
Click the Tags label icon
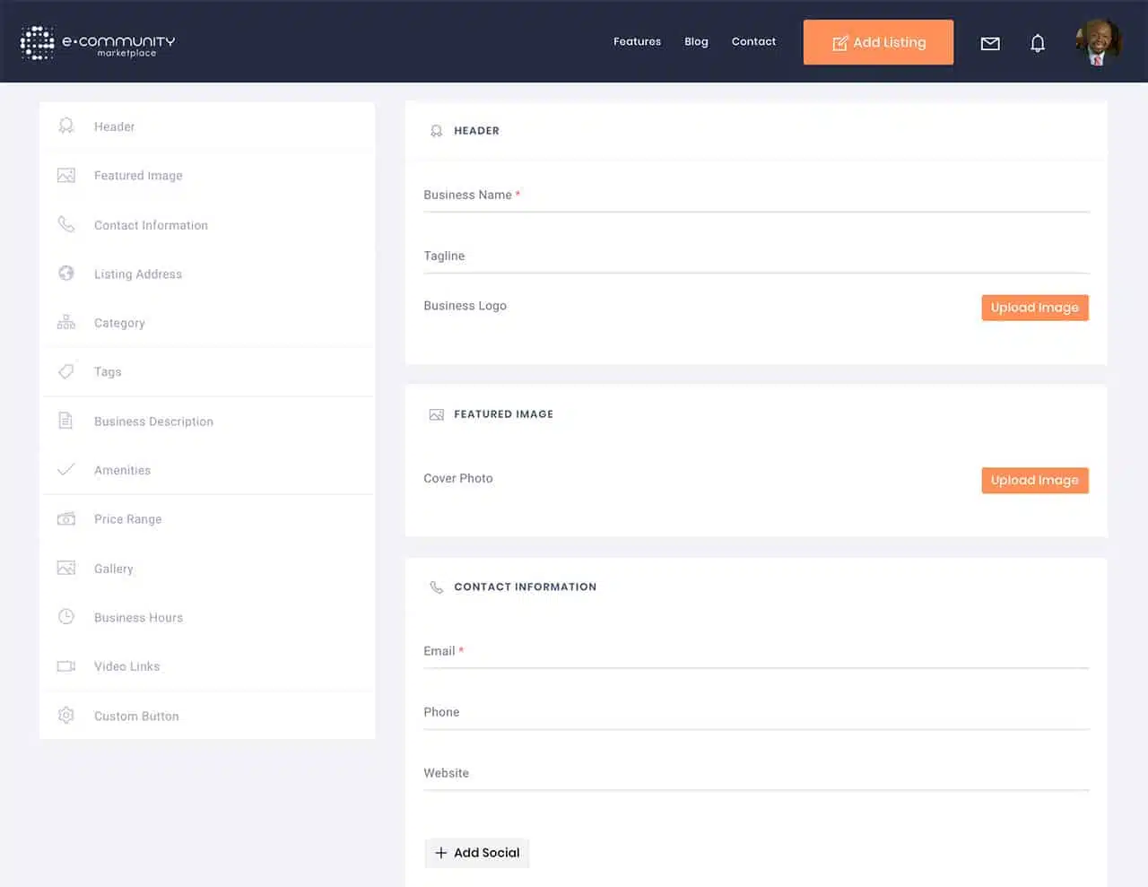pyautogui.click(x=66, y=371)
